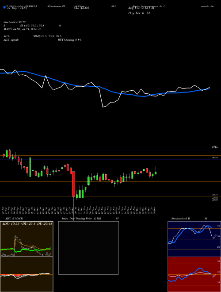
Task: Click the tall green candle in early October
Action: 30,167
